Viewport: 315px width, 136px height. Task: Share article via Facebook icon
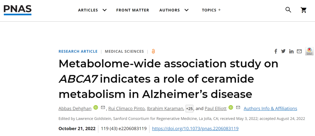(276, 51)
